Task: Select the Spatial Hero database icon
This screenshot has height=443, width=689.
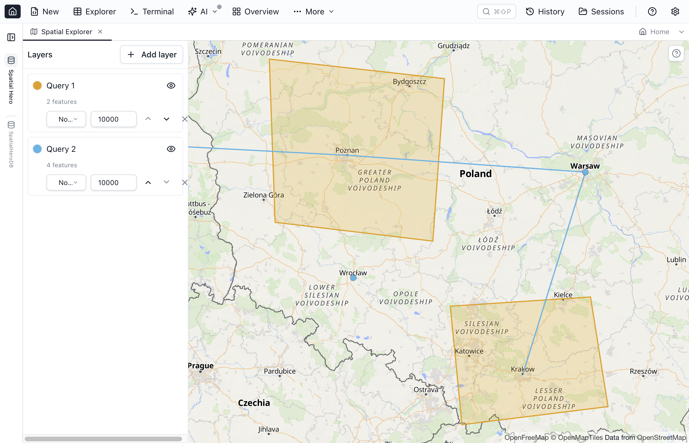Action: pyautogui.click(x=11, y=60)
